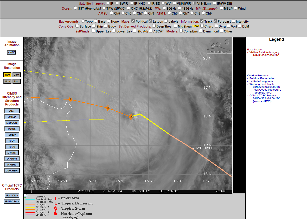Open the MIMIC product

click(x=12, y=129)
